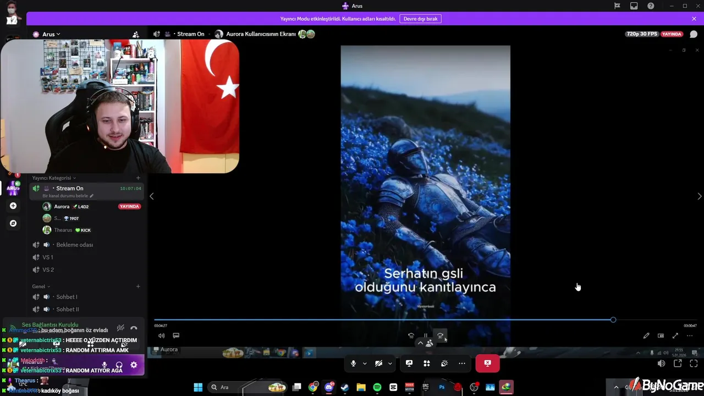Enter full screen for the stream
Image resolution: width=704 pixels, height=396 pixels.
(694, 364)
